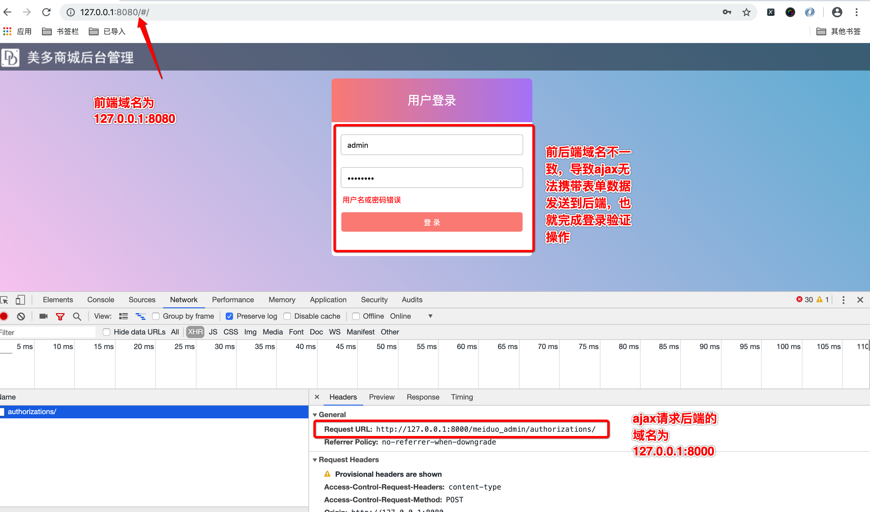The width and height of the screenshot is (870, 512).
Task: Enable Group by frame checkbox
Action: 156,316
